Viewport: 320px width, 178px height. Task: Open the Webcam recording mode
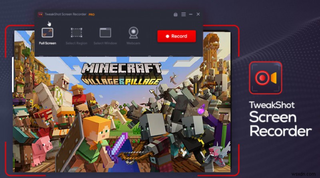(133, 36)
